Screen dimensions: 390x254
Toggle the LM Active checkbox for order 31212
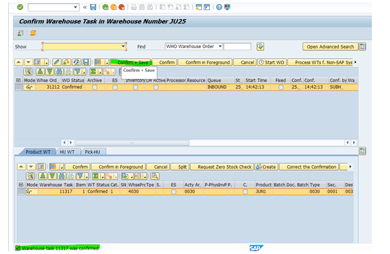point(156,87)
